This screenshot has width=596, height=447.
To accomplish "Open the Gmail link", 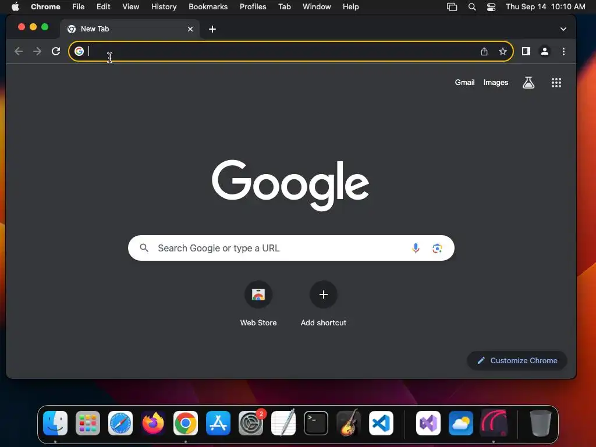I will (464, 83).
